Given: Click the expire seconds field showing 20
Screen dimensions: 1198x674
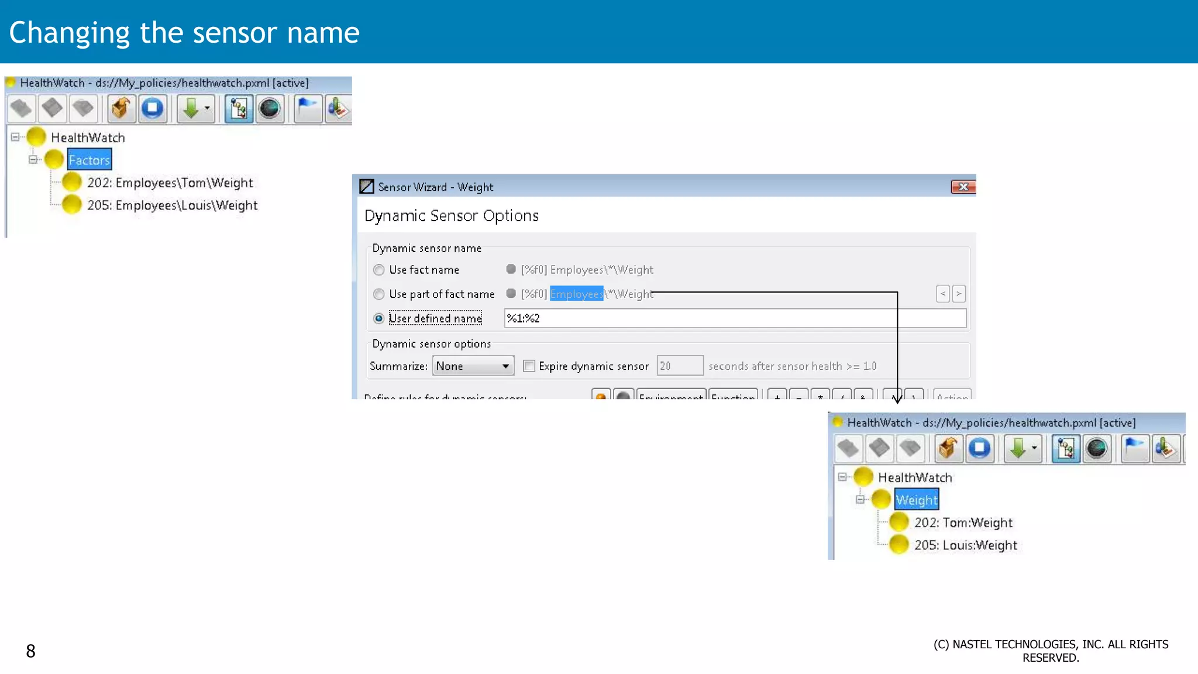Looking at the screenshot, I should 679,366.
